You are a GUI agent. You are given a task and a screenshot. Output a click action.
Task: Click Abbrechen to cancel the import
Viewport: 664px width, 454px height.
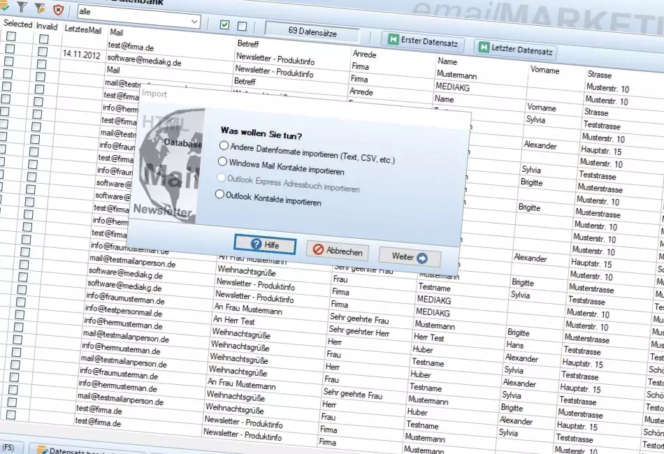(x=337, y=251)
